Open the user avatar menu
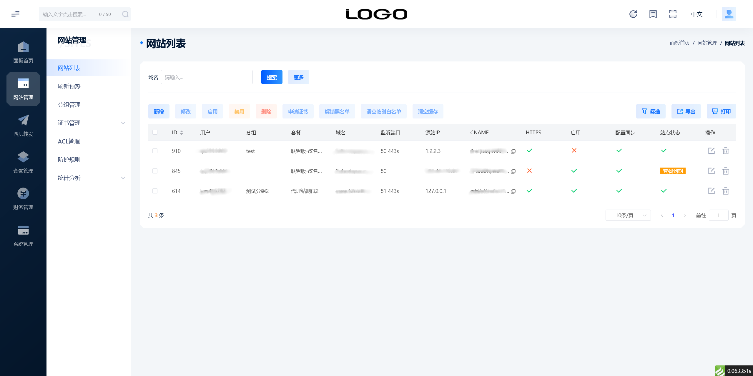The width and height of the screenshot is (753, 376). (x=729, y=14)
